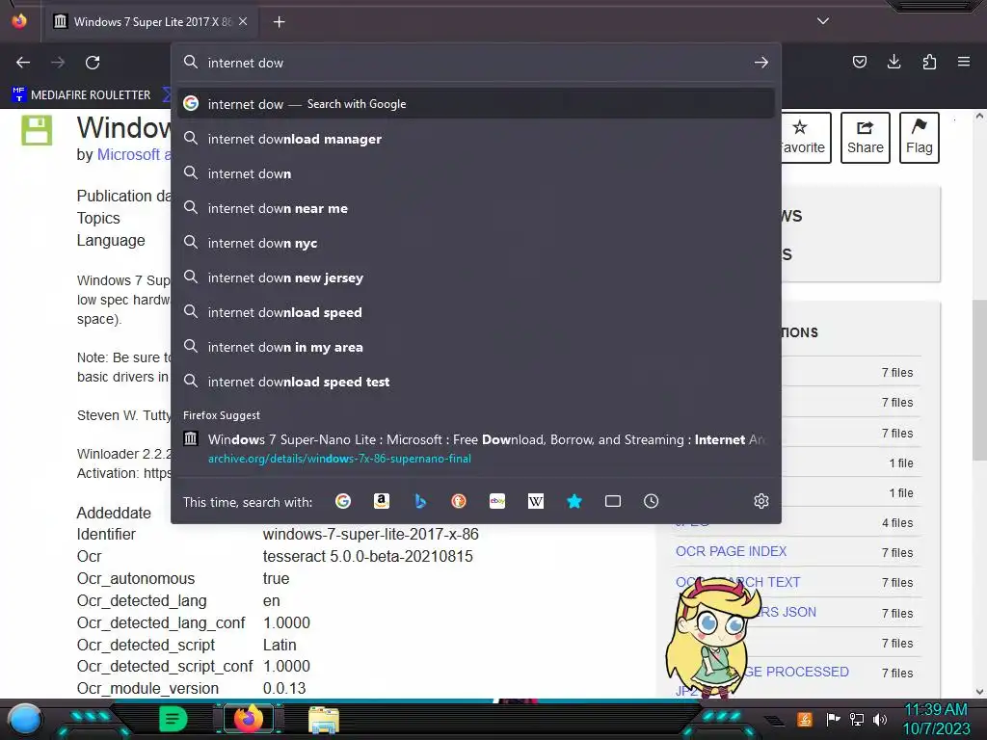Search this time with eBay icon
The width and height of the screenshot is (987, 740).
tap(497, 501)
